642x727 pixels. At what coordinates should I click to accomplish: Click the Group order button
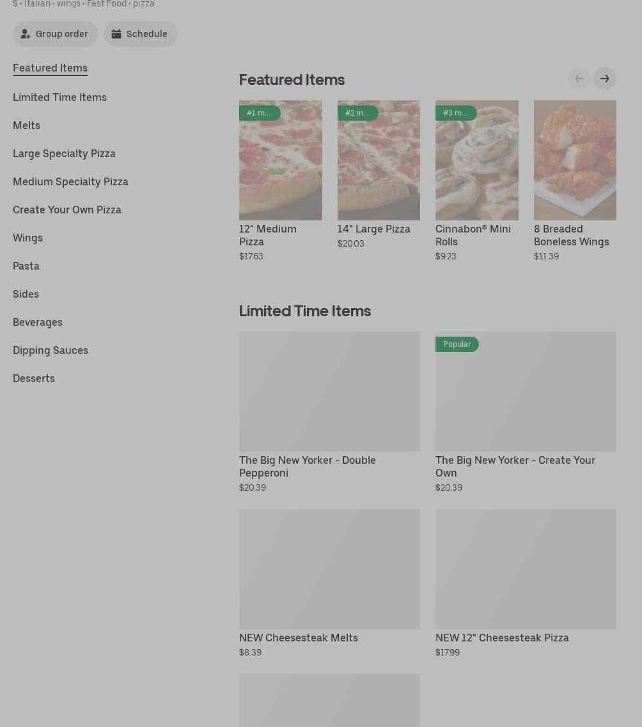coord(56,34)
